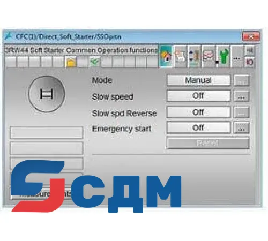The width and height of the screenshot is (268, 241).
Task: Click the greyed Reset button
Action: 208,143
